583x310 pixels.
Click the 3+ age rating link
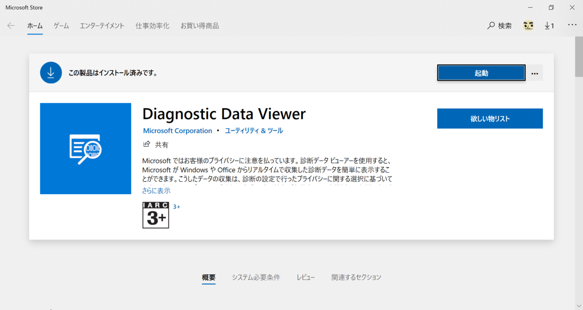(x=177, y=207)
